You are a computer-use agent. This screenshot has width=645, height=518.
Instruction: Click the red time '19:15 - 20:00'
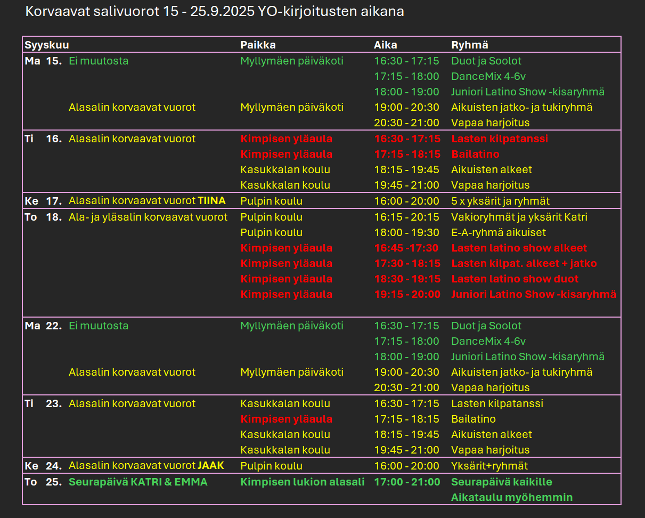point(407,294)
